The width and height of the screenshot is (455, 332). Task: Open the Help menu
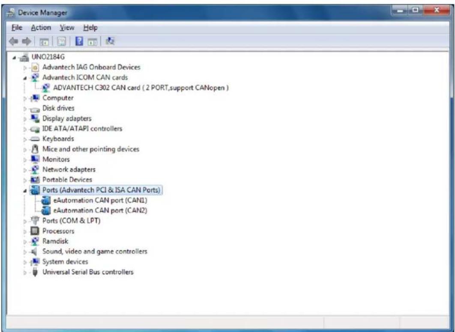pyautogui.click(x=90, y=28)
